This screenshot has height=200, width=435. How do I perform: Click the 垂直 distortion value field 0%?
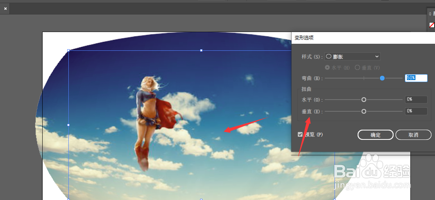click(x=416, y=111)
